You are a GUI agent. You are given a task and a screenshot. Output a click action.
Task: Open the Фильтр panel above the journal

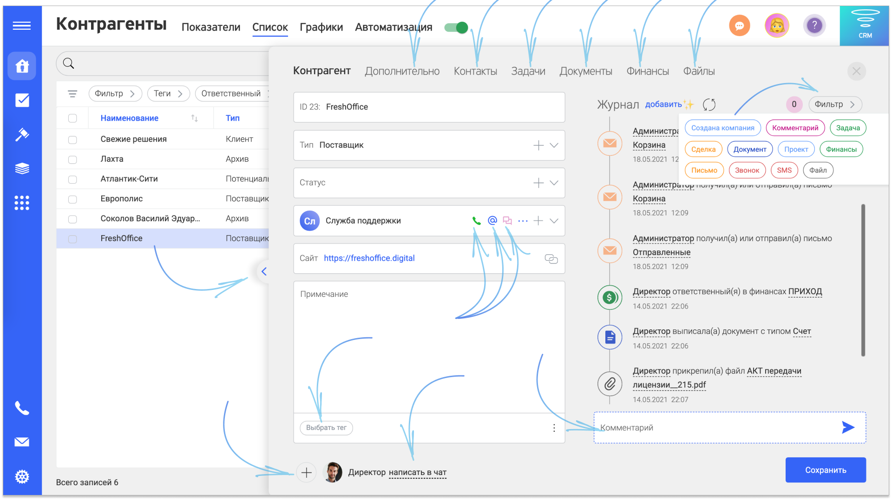point(835,104)
